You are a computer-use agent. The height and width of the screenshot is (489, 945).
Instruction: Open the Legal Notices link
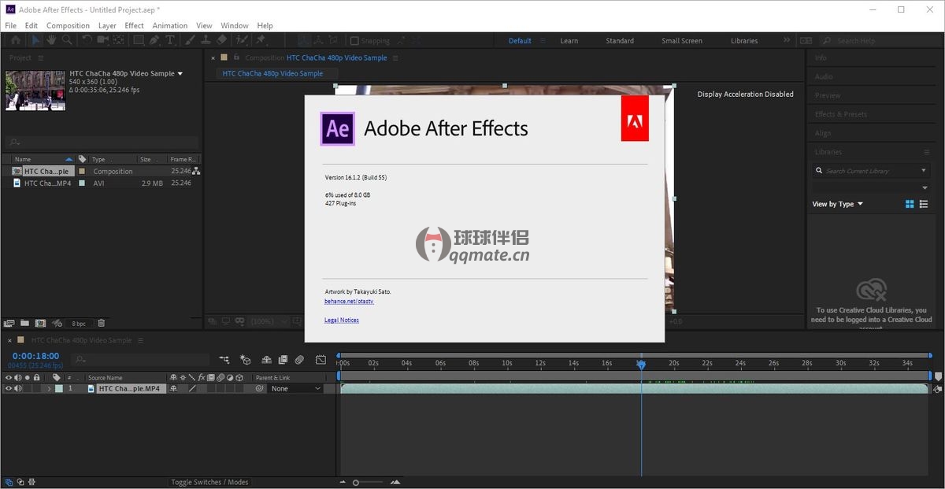coord(342,320)
